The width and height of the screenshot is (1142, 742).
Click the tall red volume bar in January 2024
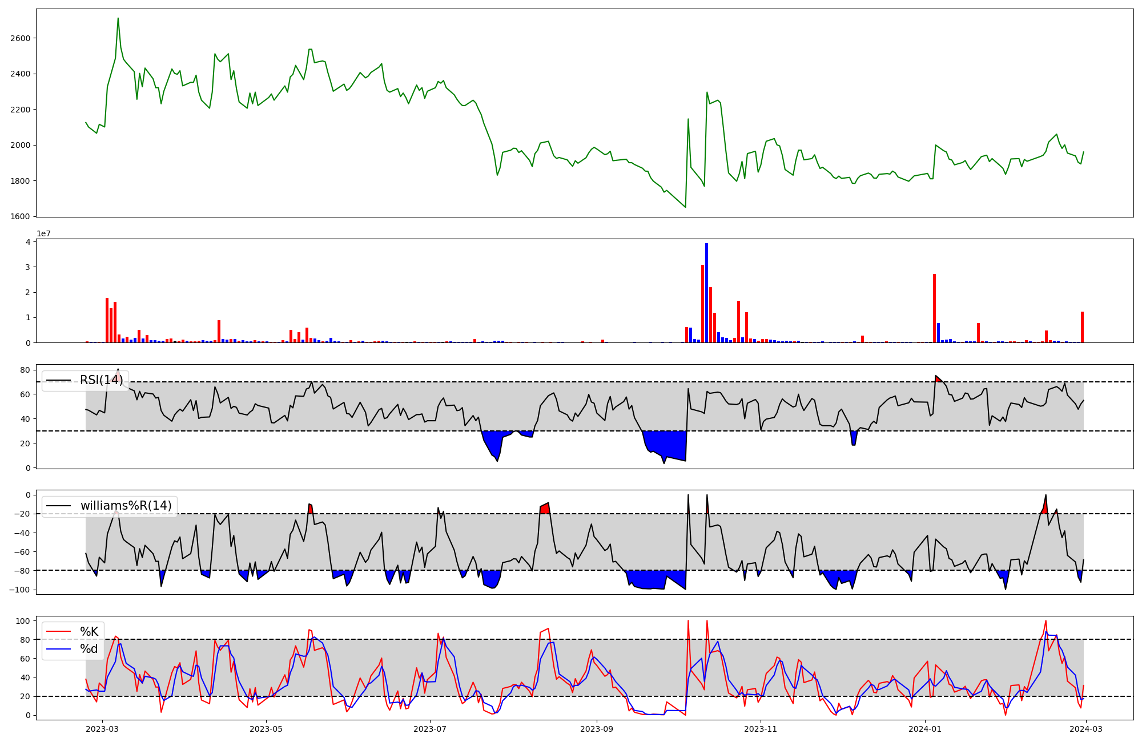click(934, 308)
